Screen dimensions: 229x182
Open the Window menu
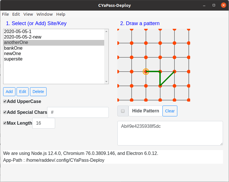[x=45, y=14]
